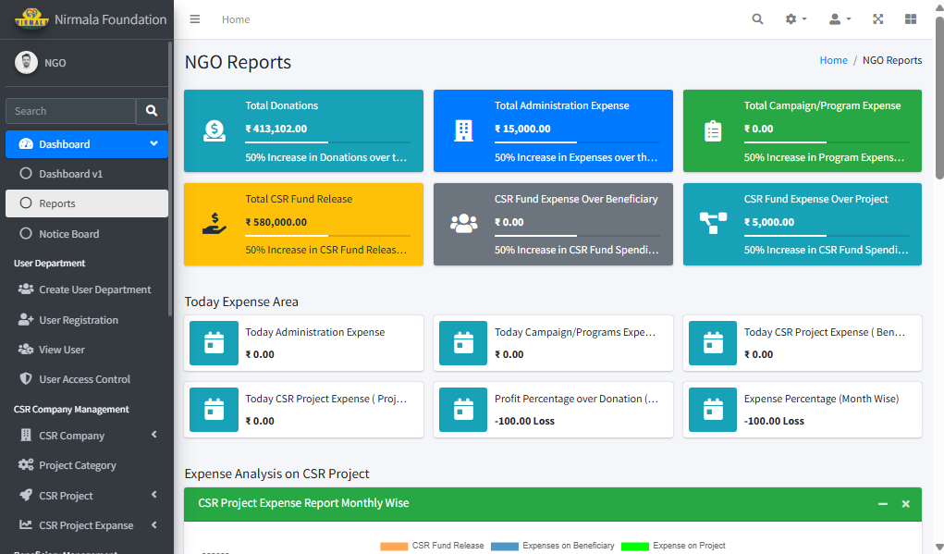Viewport: 944px width, 554px height.
Task: Click the ₹ 413,102.00 donations amount
Action: coord(276,129)
